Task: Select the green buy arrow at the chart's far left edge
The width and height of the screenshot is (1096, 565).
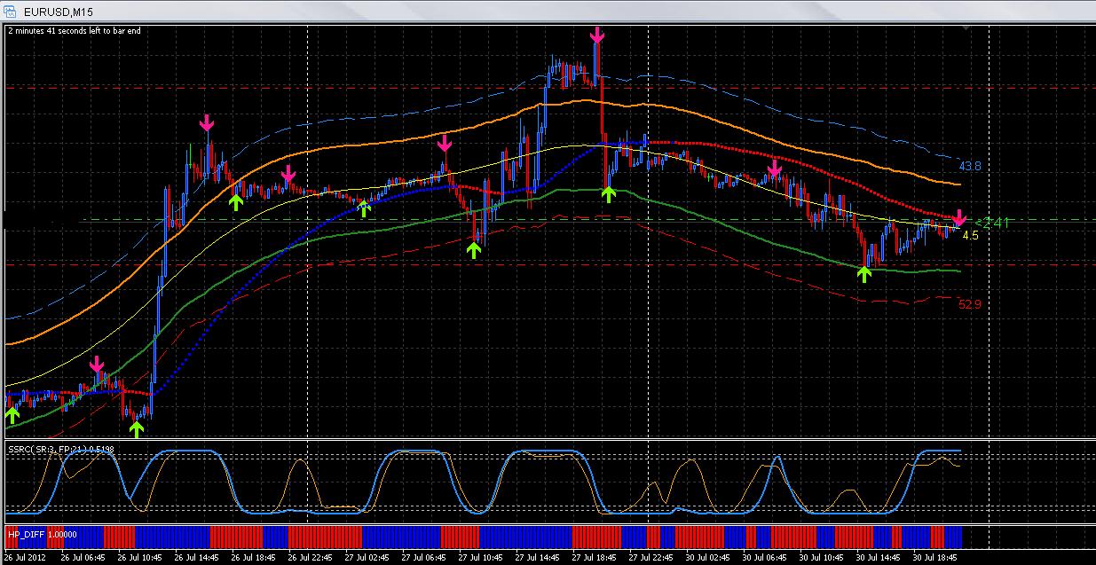Action: 12,413
